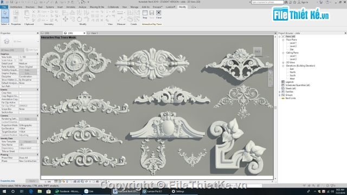Toggle the Crop View checkbox
The width and height of the screenshot is (347, 195).
pyautogui.click(x=20, y=93)
